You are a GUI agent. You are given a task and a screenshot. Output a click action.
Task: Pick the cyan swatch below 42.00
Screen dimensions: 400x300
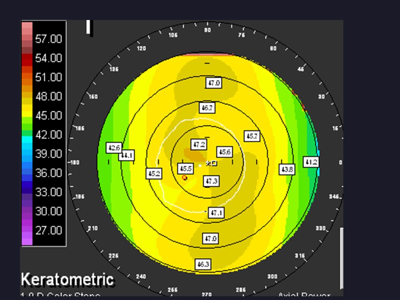click(x=27, y=140)
